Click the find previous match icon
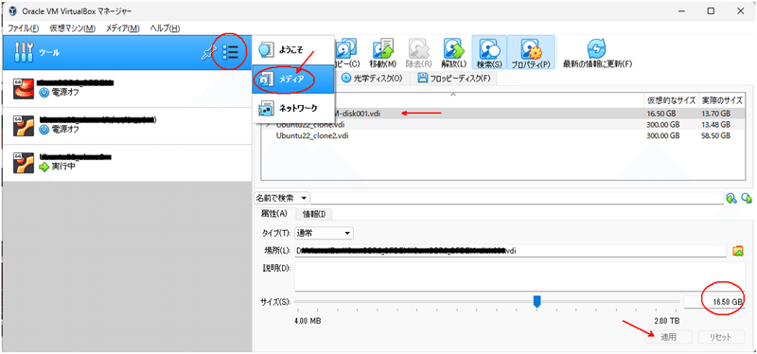Screen dimensions: 757x354 point(731,198)
